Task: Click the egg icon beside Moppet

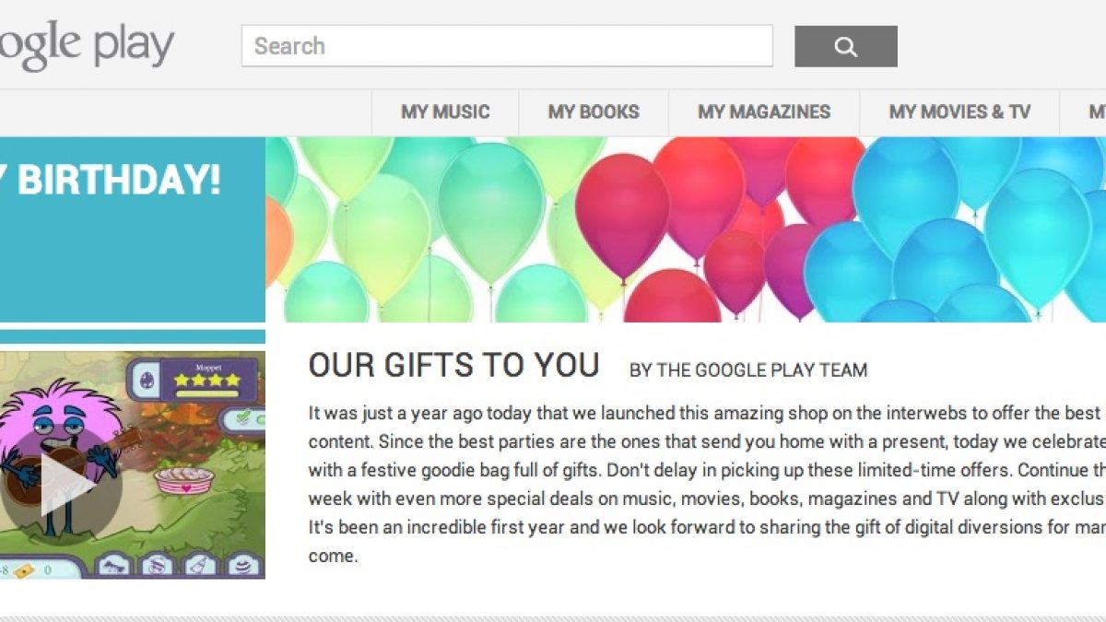Action: (x=147, y=380)
